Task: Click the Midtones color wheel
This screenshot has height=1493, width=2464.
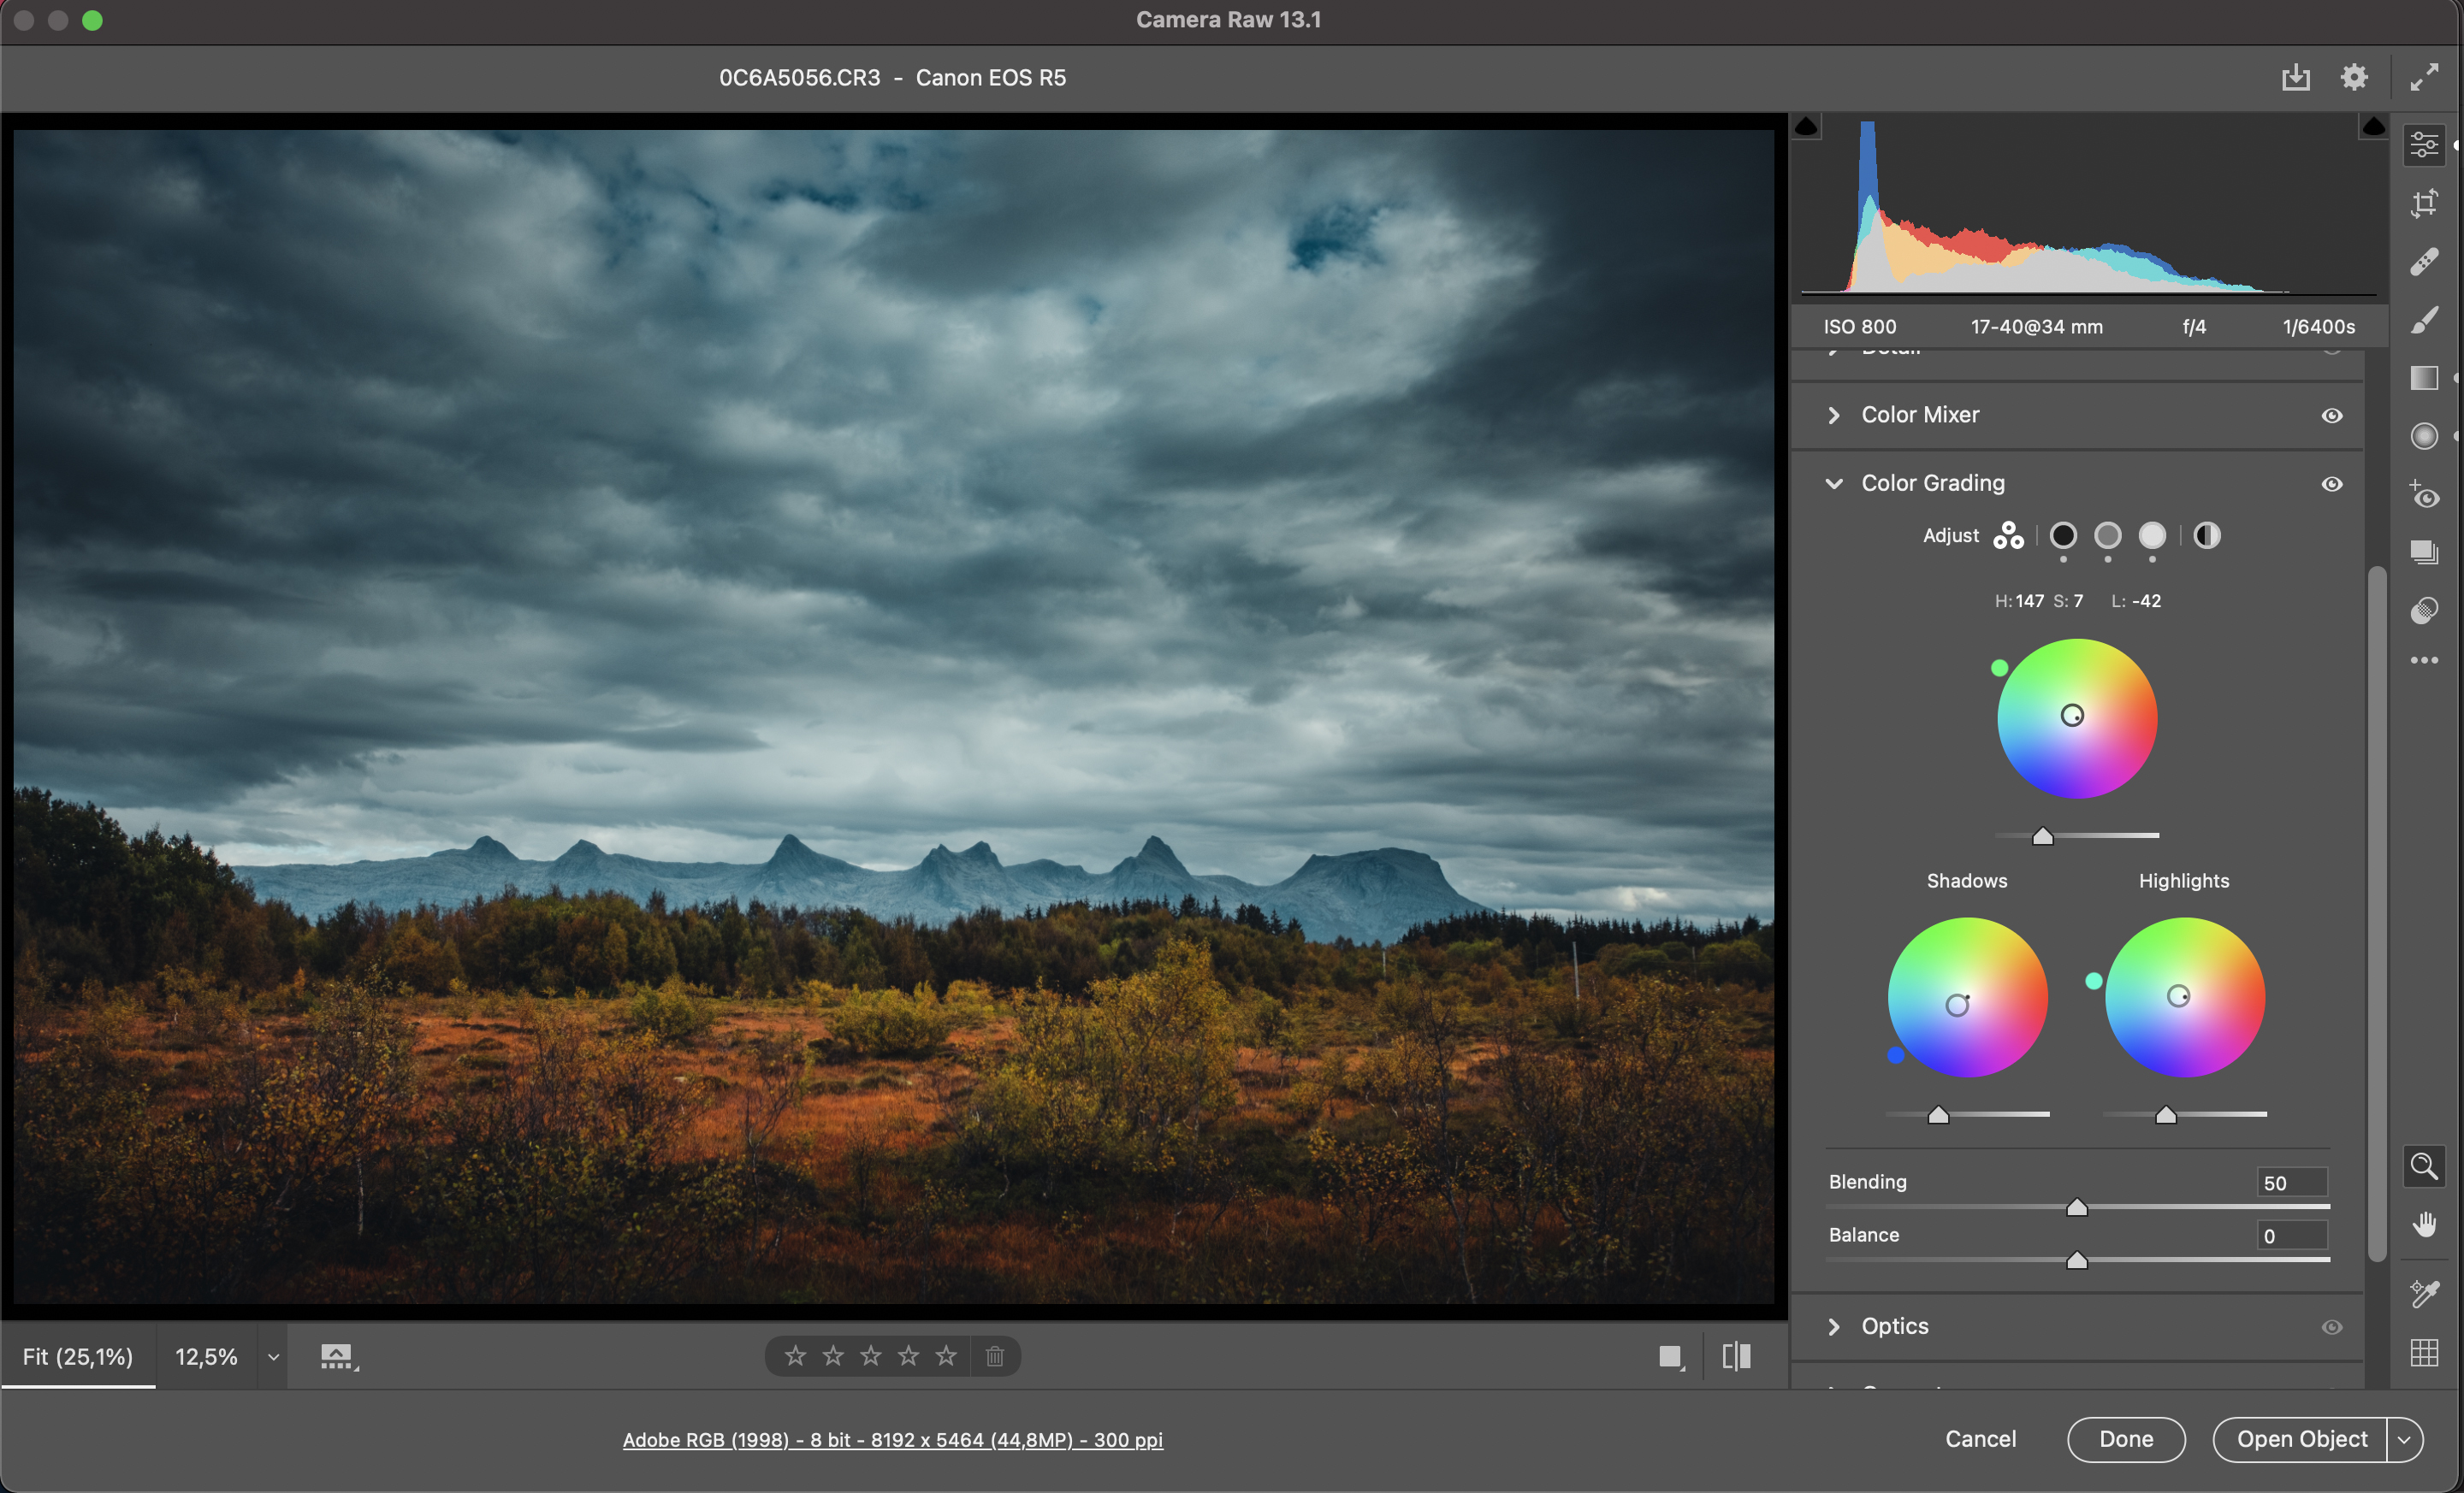Action: [x=2077, y=718]
